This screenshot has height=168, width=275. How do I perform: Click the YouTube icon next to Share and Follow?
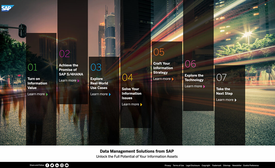click(66, 165)
